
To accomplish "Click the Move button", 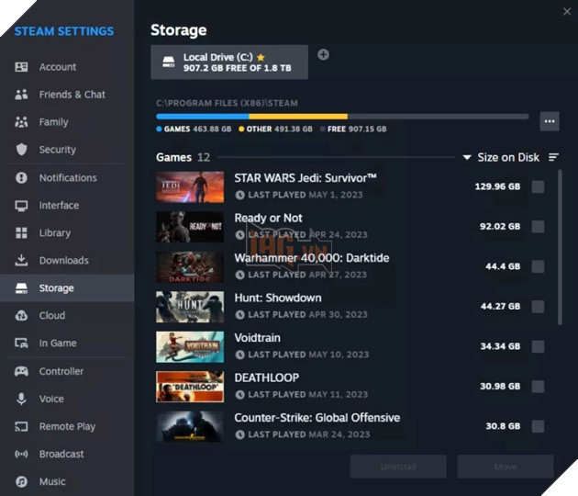I will click(x=506, y=467).
